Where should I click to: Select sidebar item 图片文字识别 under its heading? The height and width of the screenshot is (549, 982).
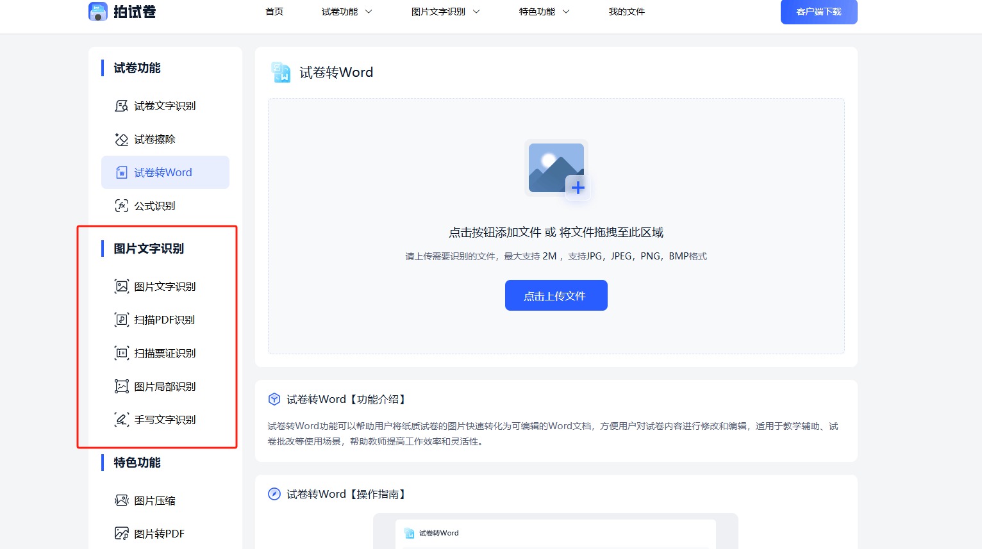(165, 286)
